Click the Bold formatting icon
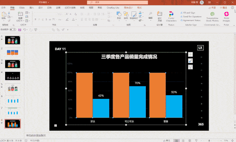This screenshot has width=236, height=142. 35,20
